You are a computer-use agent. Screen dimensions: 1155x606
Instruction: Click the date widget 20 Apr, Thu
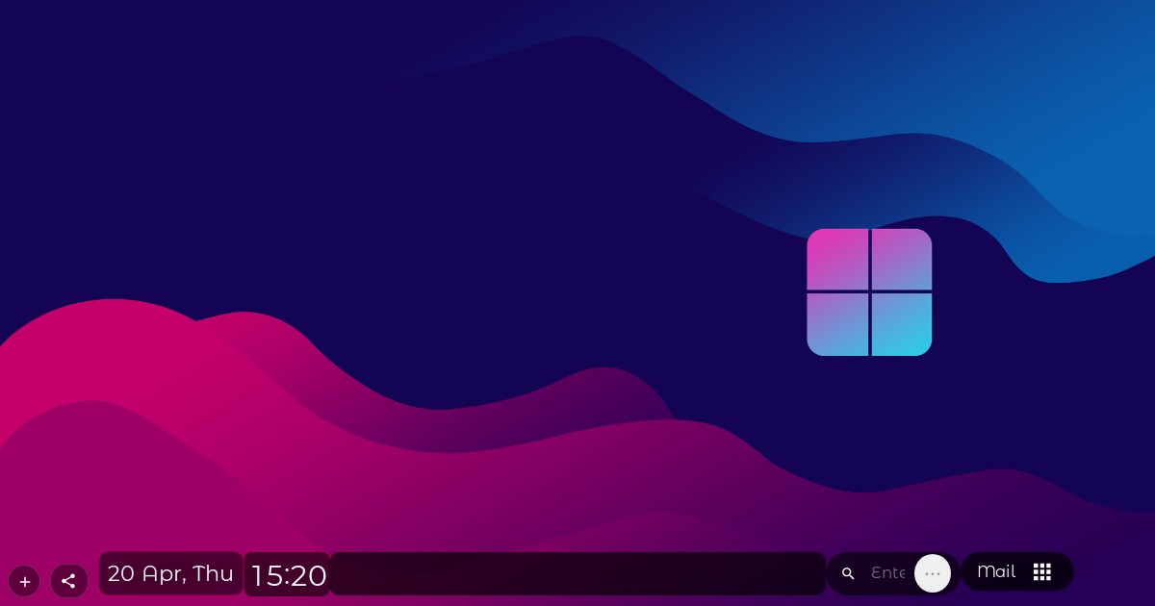coord(171,573)
